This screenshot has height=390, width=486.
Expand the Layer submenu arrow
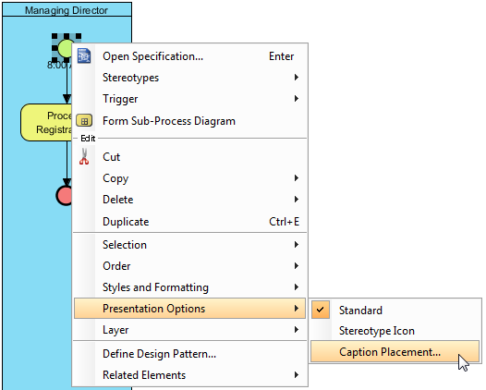297,330
